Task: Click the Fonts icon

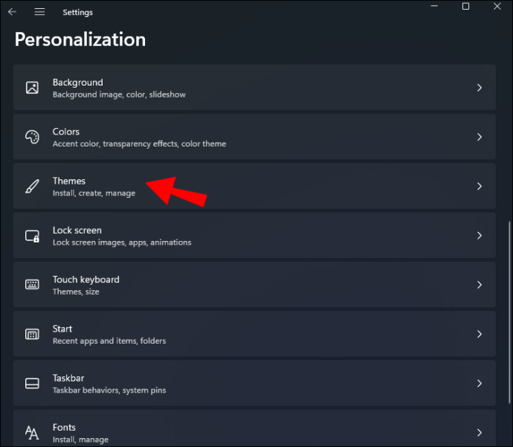Action: pyautogui.click(x=32, y=432)
